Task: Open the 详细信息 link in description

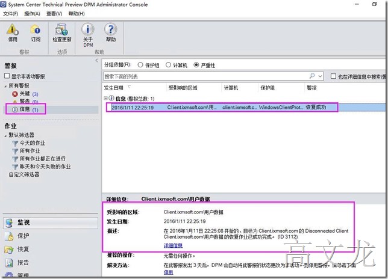Action: point(173,245)
